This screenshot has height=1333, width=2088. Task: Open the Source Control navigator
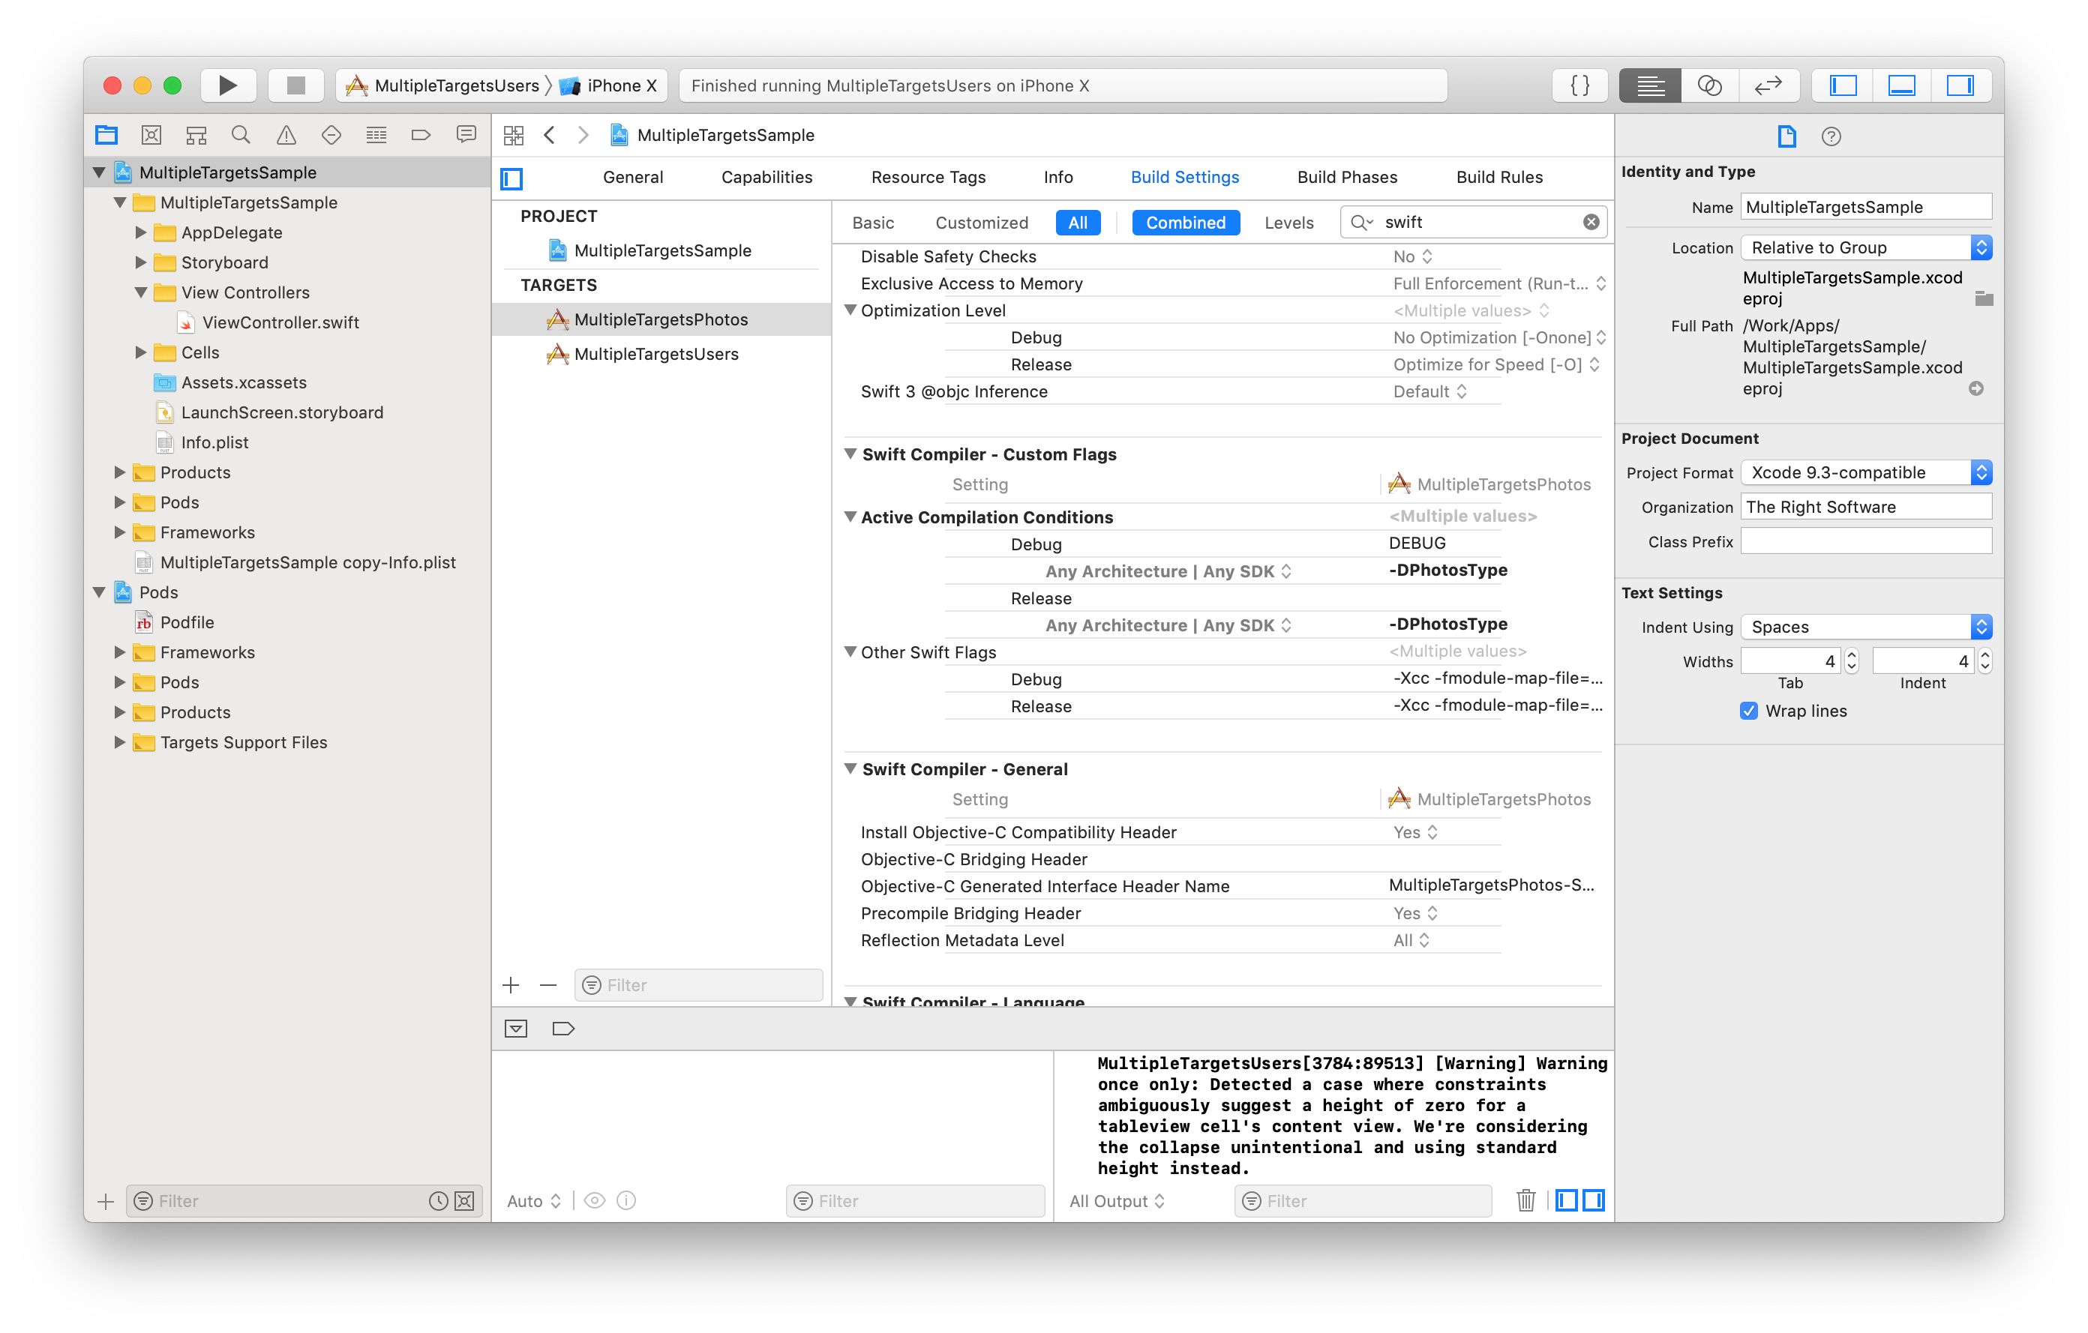pos(151,134)
